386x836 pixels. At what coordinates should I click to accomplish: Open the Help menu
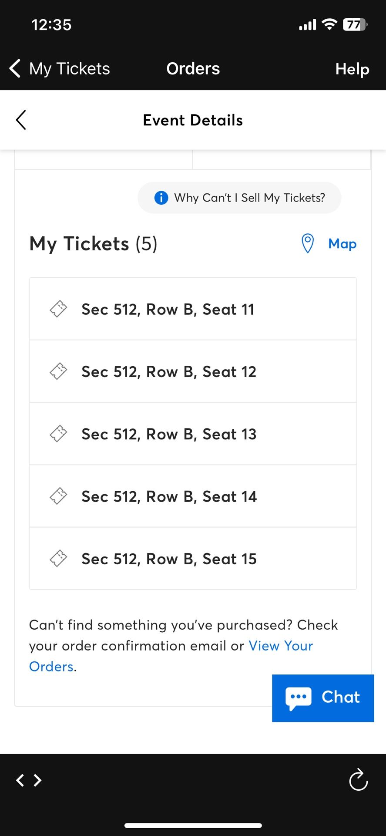click(352, 69)
